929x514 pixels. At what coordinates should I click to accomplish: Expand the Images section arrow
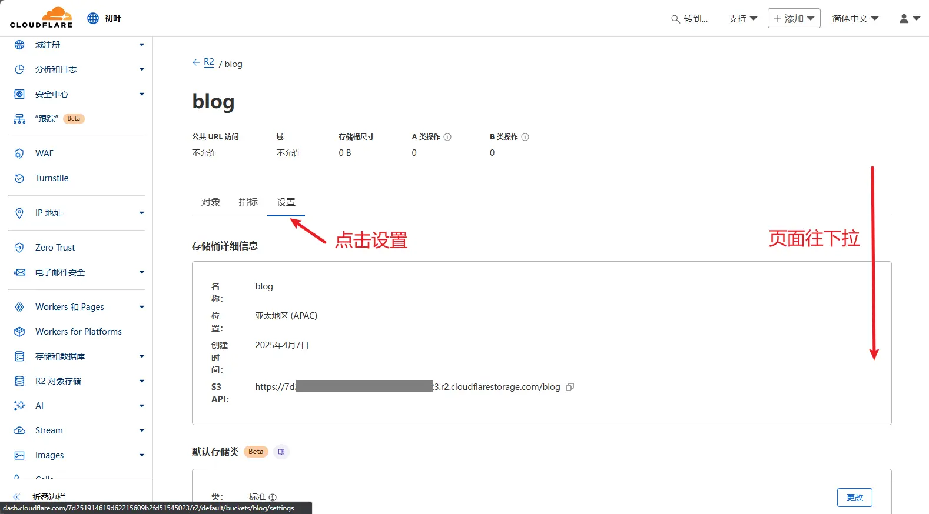[x=141, y=455]
